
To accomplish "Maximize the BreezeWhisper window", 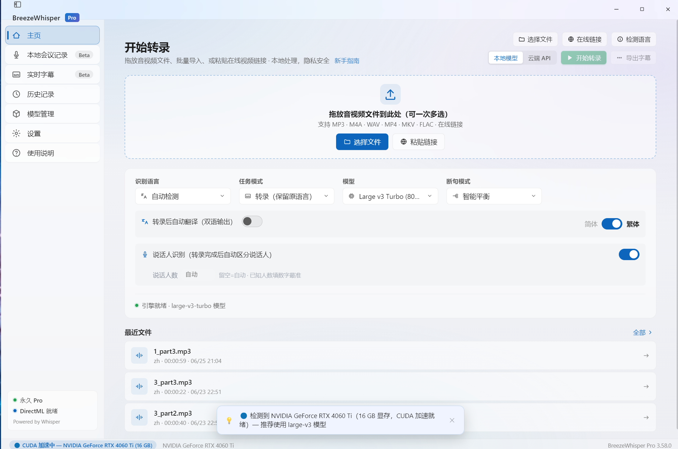I will 642,9.
